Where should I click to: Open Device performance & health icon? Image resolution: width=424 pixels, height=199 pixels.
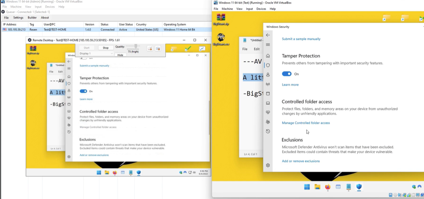point(268,112)
